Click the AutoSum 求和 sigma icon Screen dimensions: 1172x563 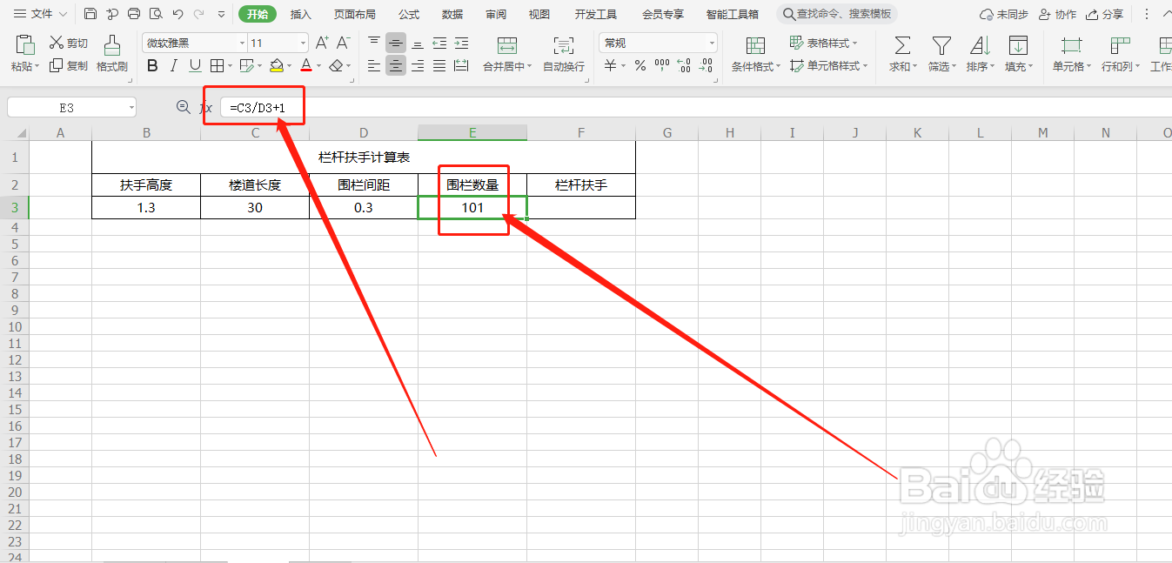(903, 45)
